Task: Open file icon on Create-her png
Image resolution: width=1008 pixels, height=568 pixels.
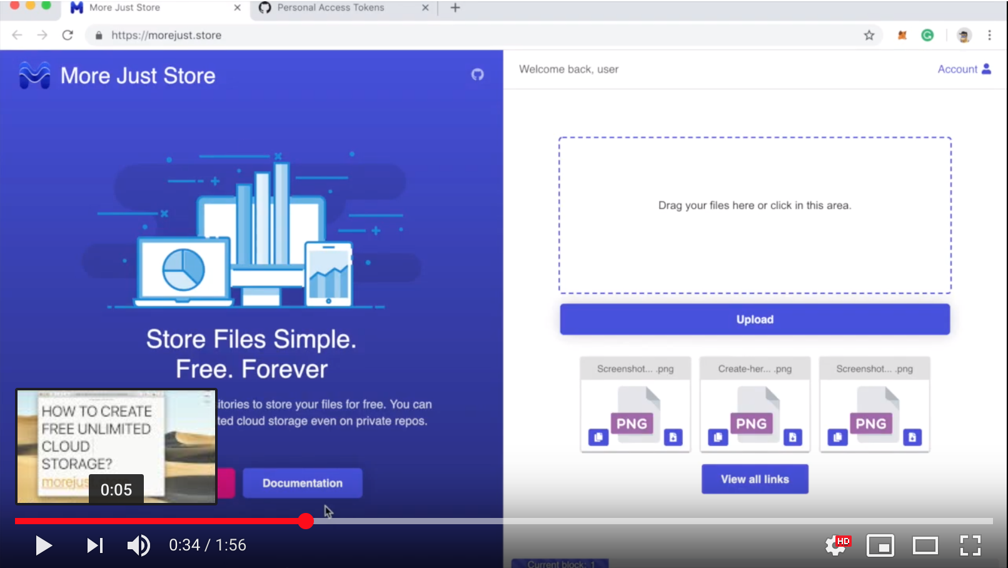Action: click(x=793, y=437)
